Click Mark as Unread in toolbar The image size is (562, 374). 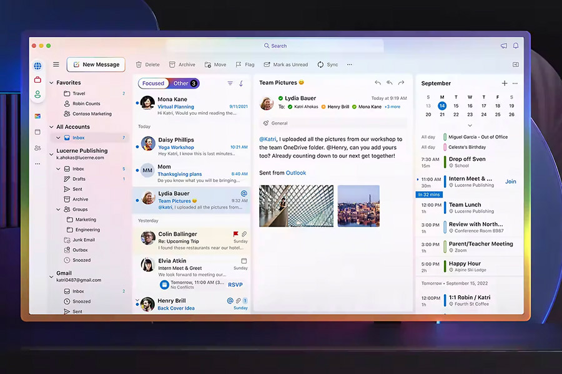point(285,65)
